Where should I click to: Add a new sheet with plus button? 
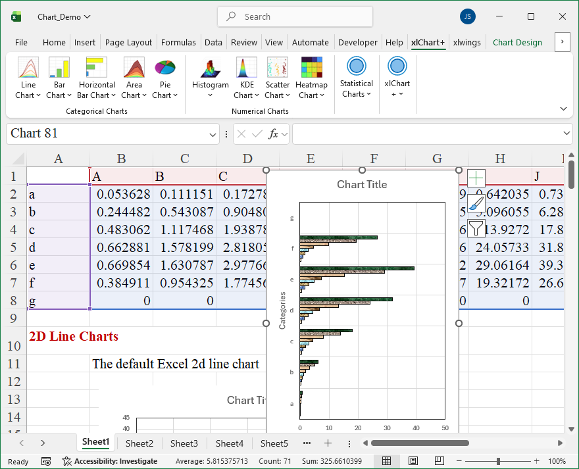(x=328, y=443)
